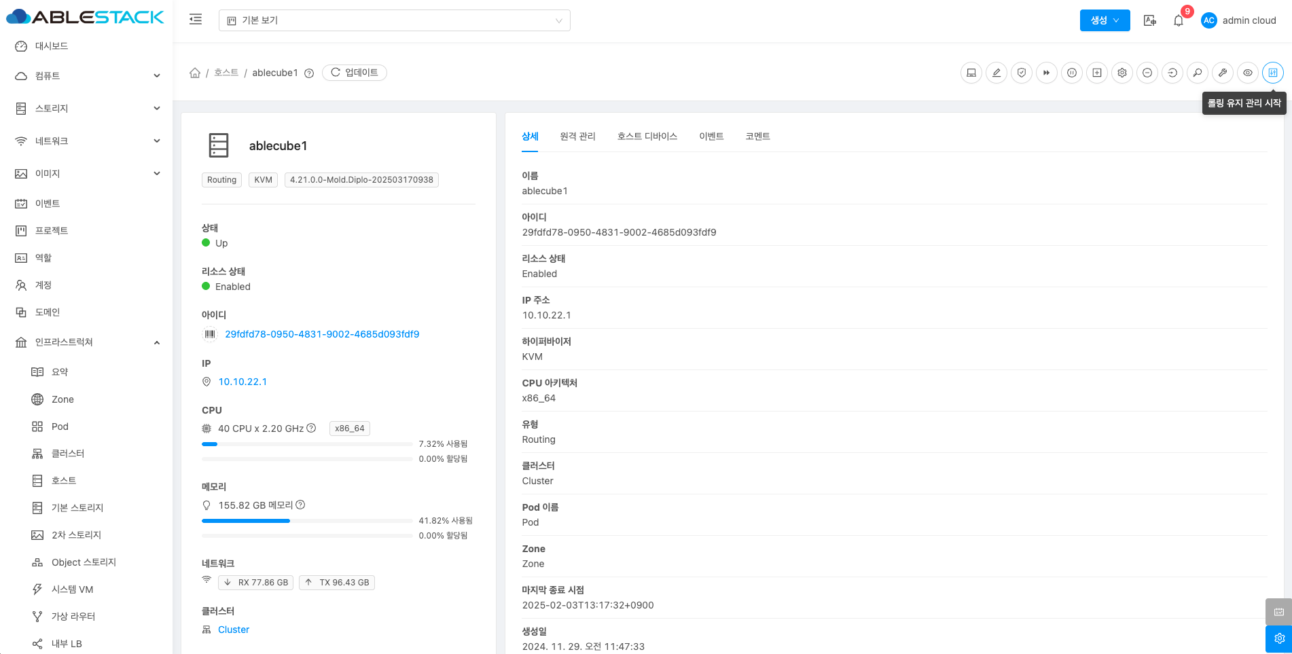Screen dimensions: 1292x654
Task: Click the key icon in host toolbar
Action: pos(1198,73)
